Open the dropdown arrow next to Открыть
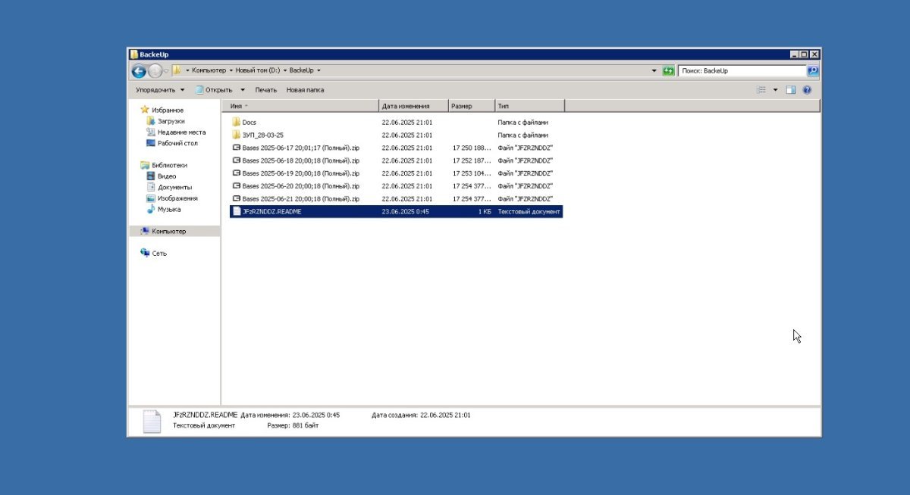Image resolution: width=910 pixels, height=495 pixels. [x=243, y=90]
